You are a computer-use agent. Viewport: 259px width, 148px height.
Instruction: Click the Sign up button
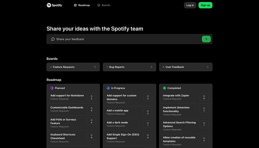[x=205, y=5]
